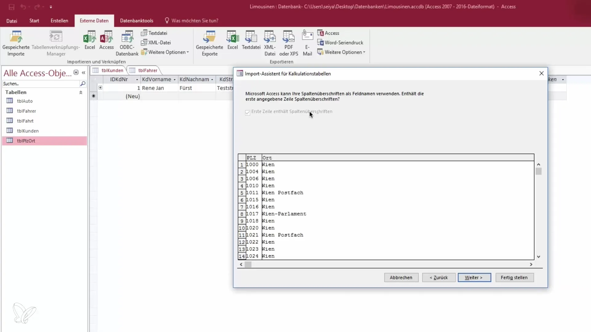591x332 pixels.
Task: Click vertical scrollbar thumb in preview
Action: point(538,171)
